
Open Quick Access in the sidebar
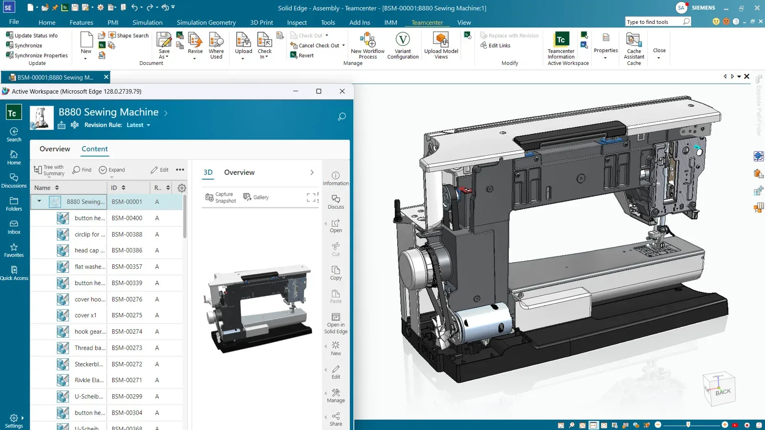click(14, 273)
